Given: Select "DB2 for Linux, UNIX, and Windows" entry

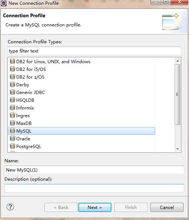Looking at the screenshot, I should click(x=53, y=61).
